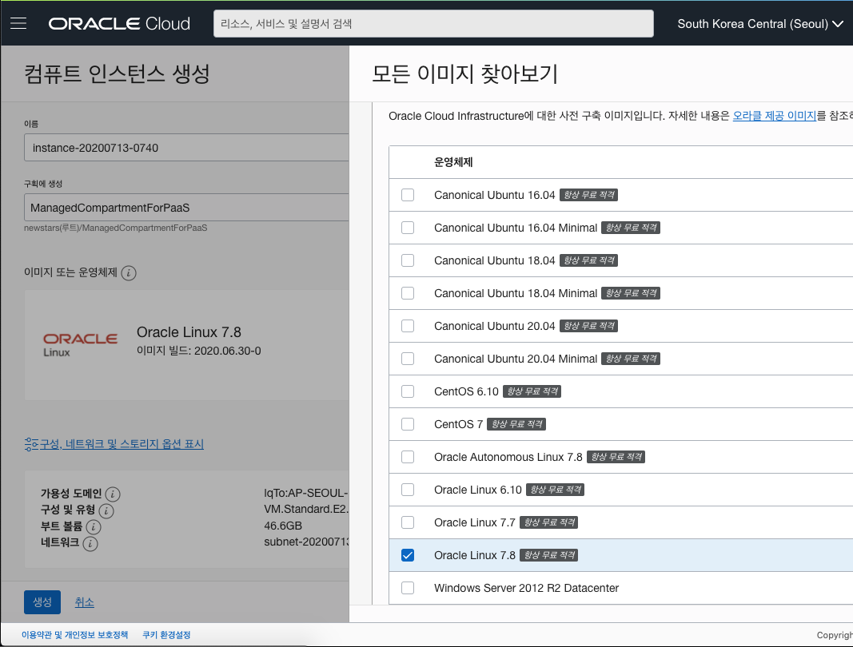The height and width of the screenshot is (647, 853).
Task: Click the 이미지 빌드: 2020.06.30-0 text
Action: click(198, 351)
